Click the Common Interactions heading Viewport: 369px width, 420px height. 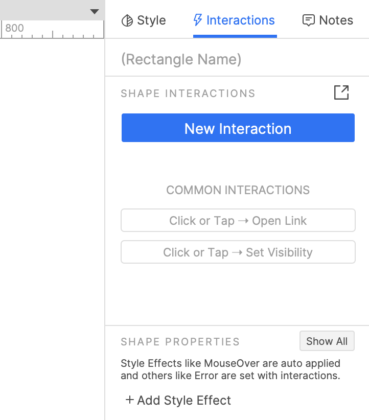[x=238, y=190]
